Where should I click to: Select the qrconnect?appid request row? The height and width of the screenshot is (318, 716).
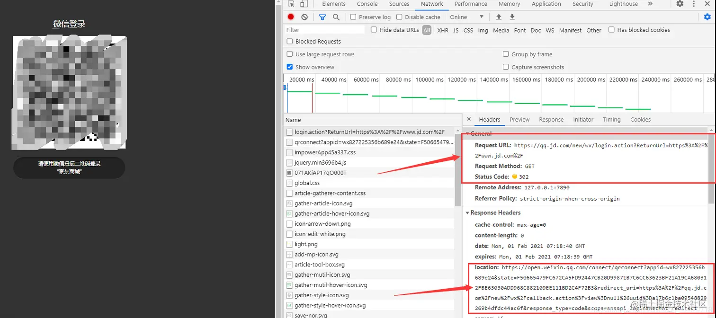pyautogui.click(x=369, y=142)
